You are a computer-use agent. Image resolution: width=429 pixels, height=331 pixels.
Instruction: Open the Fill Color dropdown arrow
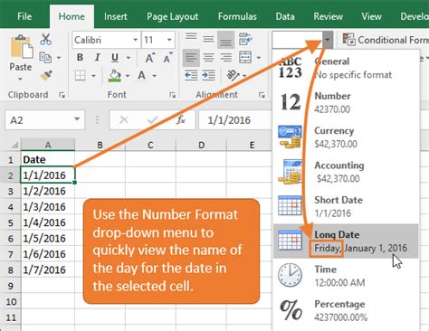point(128,76)
